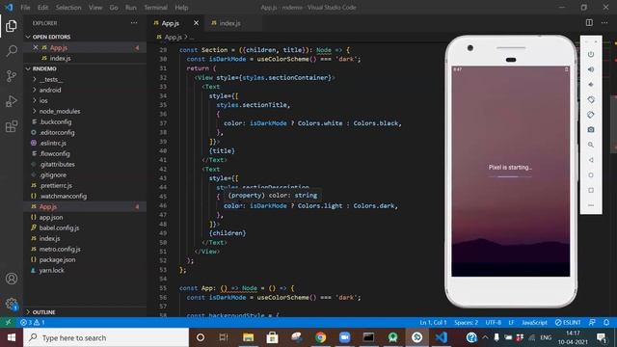Change indentation via Spaces: 2
617x347 pixels.
pyautogui.click(x=467, y=322)
